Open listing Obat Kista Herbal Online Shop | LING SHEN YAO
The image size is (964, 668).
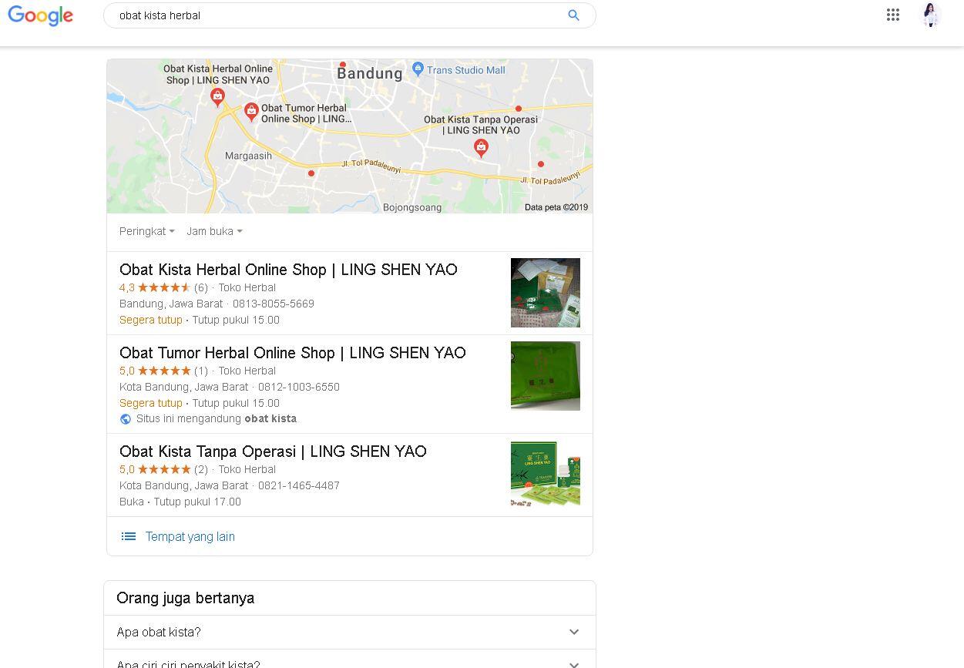tap(288, 270)
